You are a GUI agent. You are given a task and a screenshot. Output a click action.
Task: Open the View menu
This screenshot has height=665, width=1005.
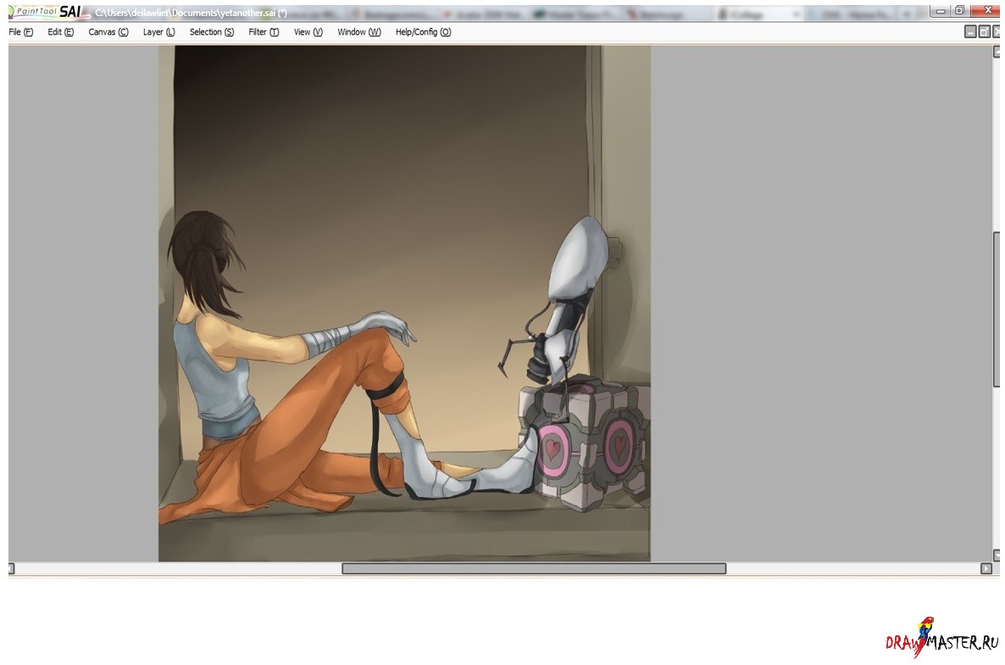(x=308, y=32)
